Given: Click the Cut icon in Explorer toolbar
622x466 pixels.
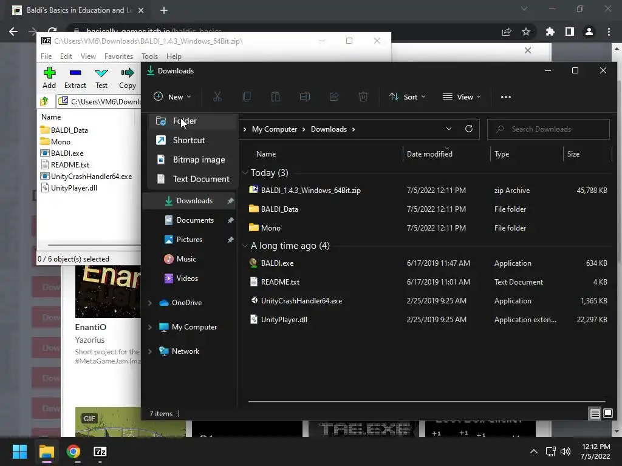Looking at the screenshot, I should 217,96.
